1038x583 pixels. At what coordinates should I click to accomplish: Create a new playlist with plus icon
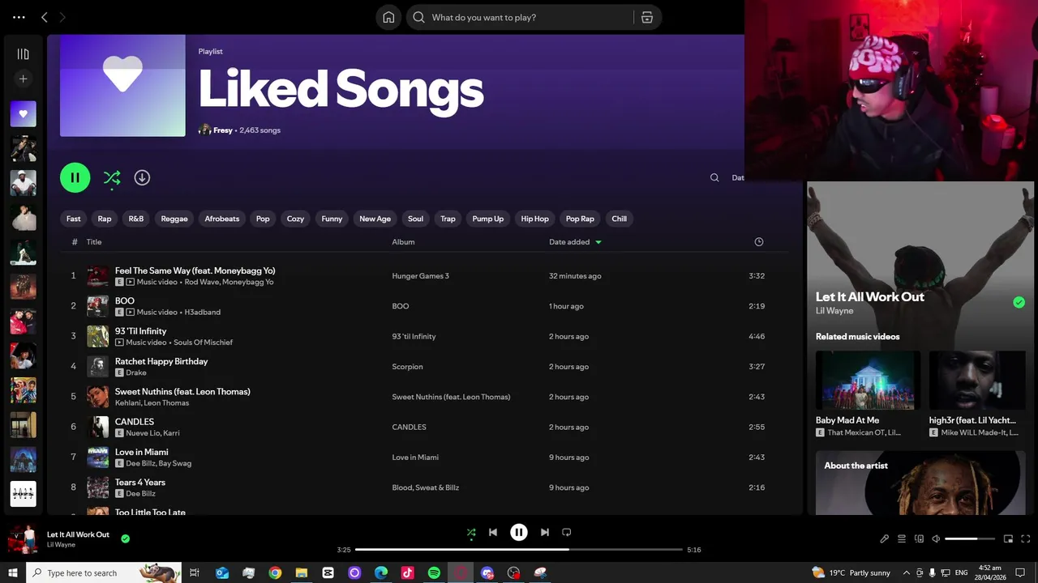coord(23,79)
